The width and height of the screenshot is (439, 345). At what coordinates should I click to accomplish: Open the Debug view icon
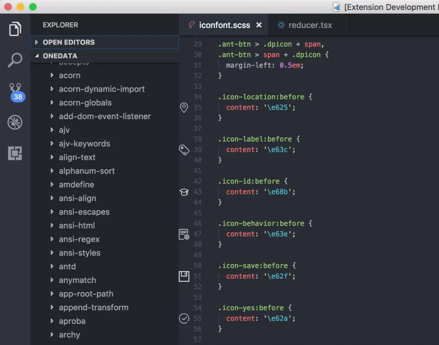(x=15, y=122)
